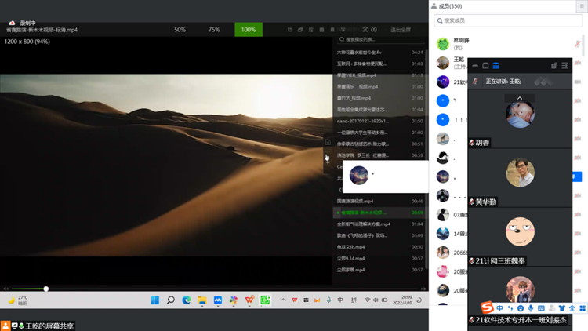Click the eraser-like icon in player toolbar

tap(300, 30)
